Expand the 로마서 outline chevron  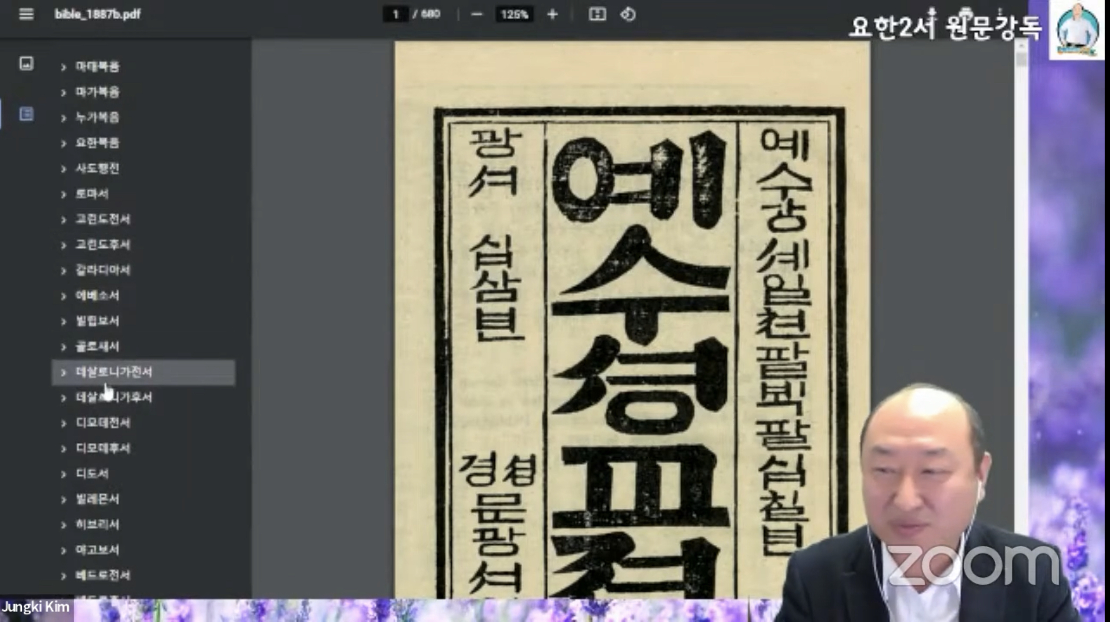point(63,195)
